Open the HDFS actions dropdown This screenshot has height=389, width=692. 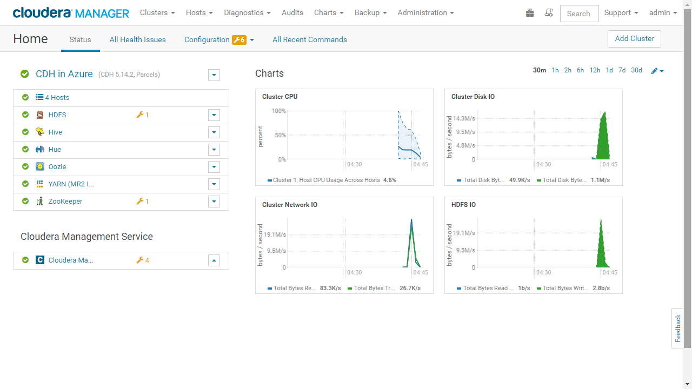pos(214,115)
